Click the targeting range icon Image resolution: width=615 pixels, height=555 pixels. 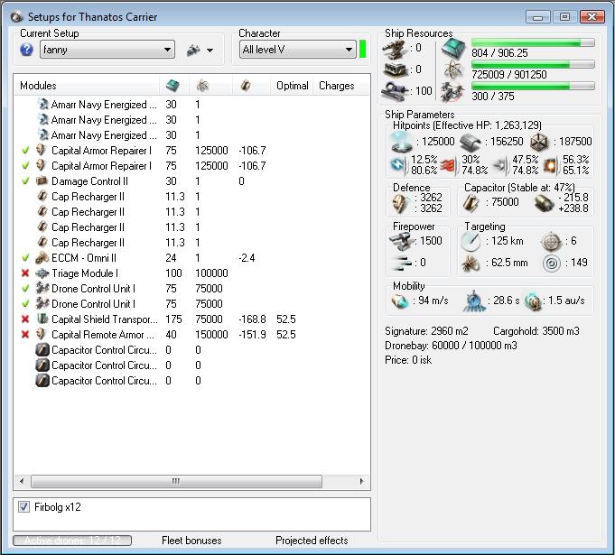[x=471, y=242]
